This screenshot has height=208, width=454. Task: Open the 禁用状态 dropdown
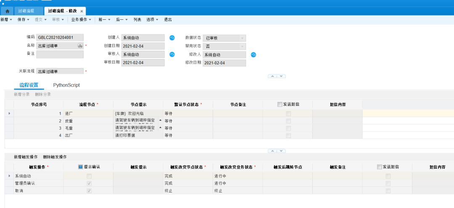tap(242, 46)
